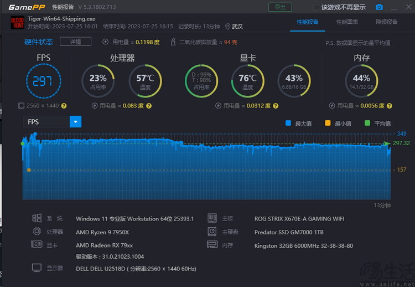Click the text AMD Ryzen 9 7950X
This screenshot has height=287, width=415.
102,232
